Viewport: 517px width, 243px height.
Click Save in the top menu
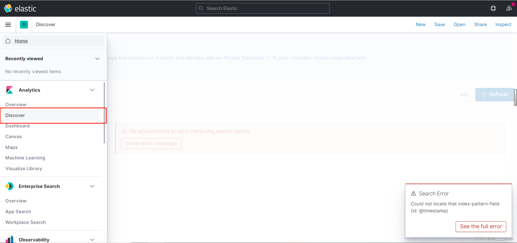coord(439,24)
